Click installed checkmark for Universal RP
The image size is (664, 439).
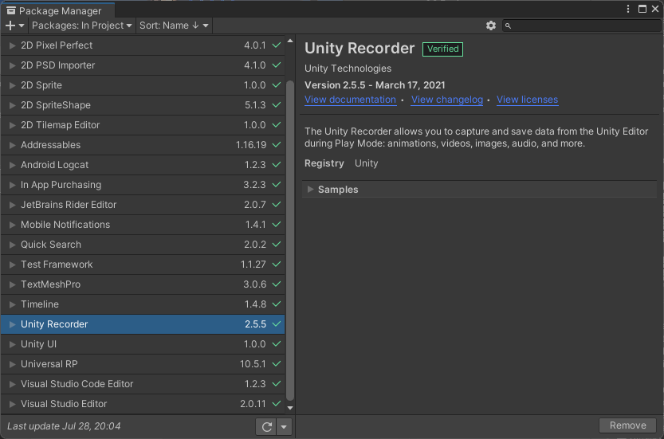coord(277,363)
